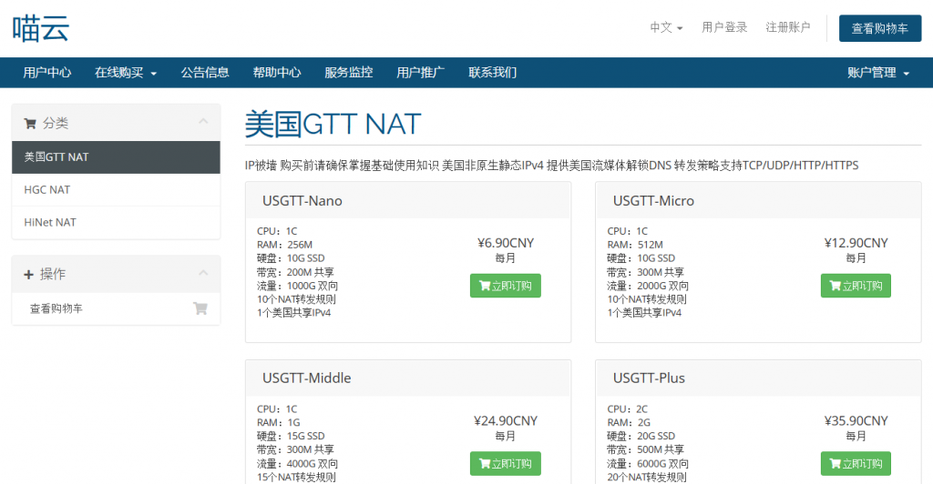The image size is (933, 484).
Task: Open 帮助中心 page
Action: [x=277, y=73]
